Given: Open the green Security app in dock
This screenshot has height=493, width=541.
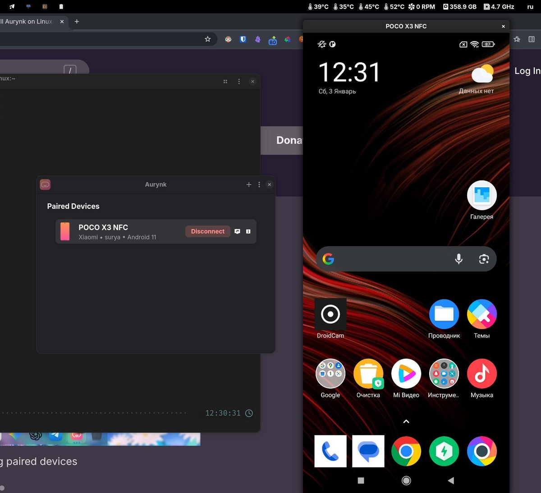Looking at the screenshot, I should click(x=444, y=451).
